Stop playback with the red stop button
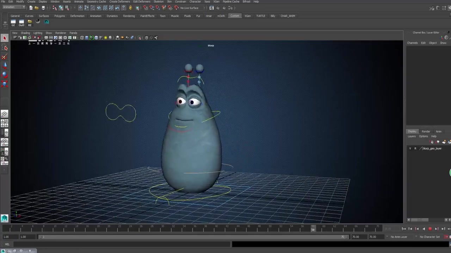The height and width of the screenshot is (253, 451). point(430,229)
